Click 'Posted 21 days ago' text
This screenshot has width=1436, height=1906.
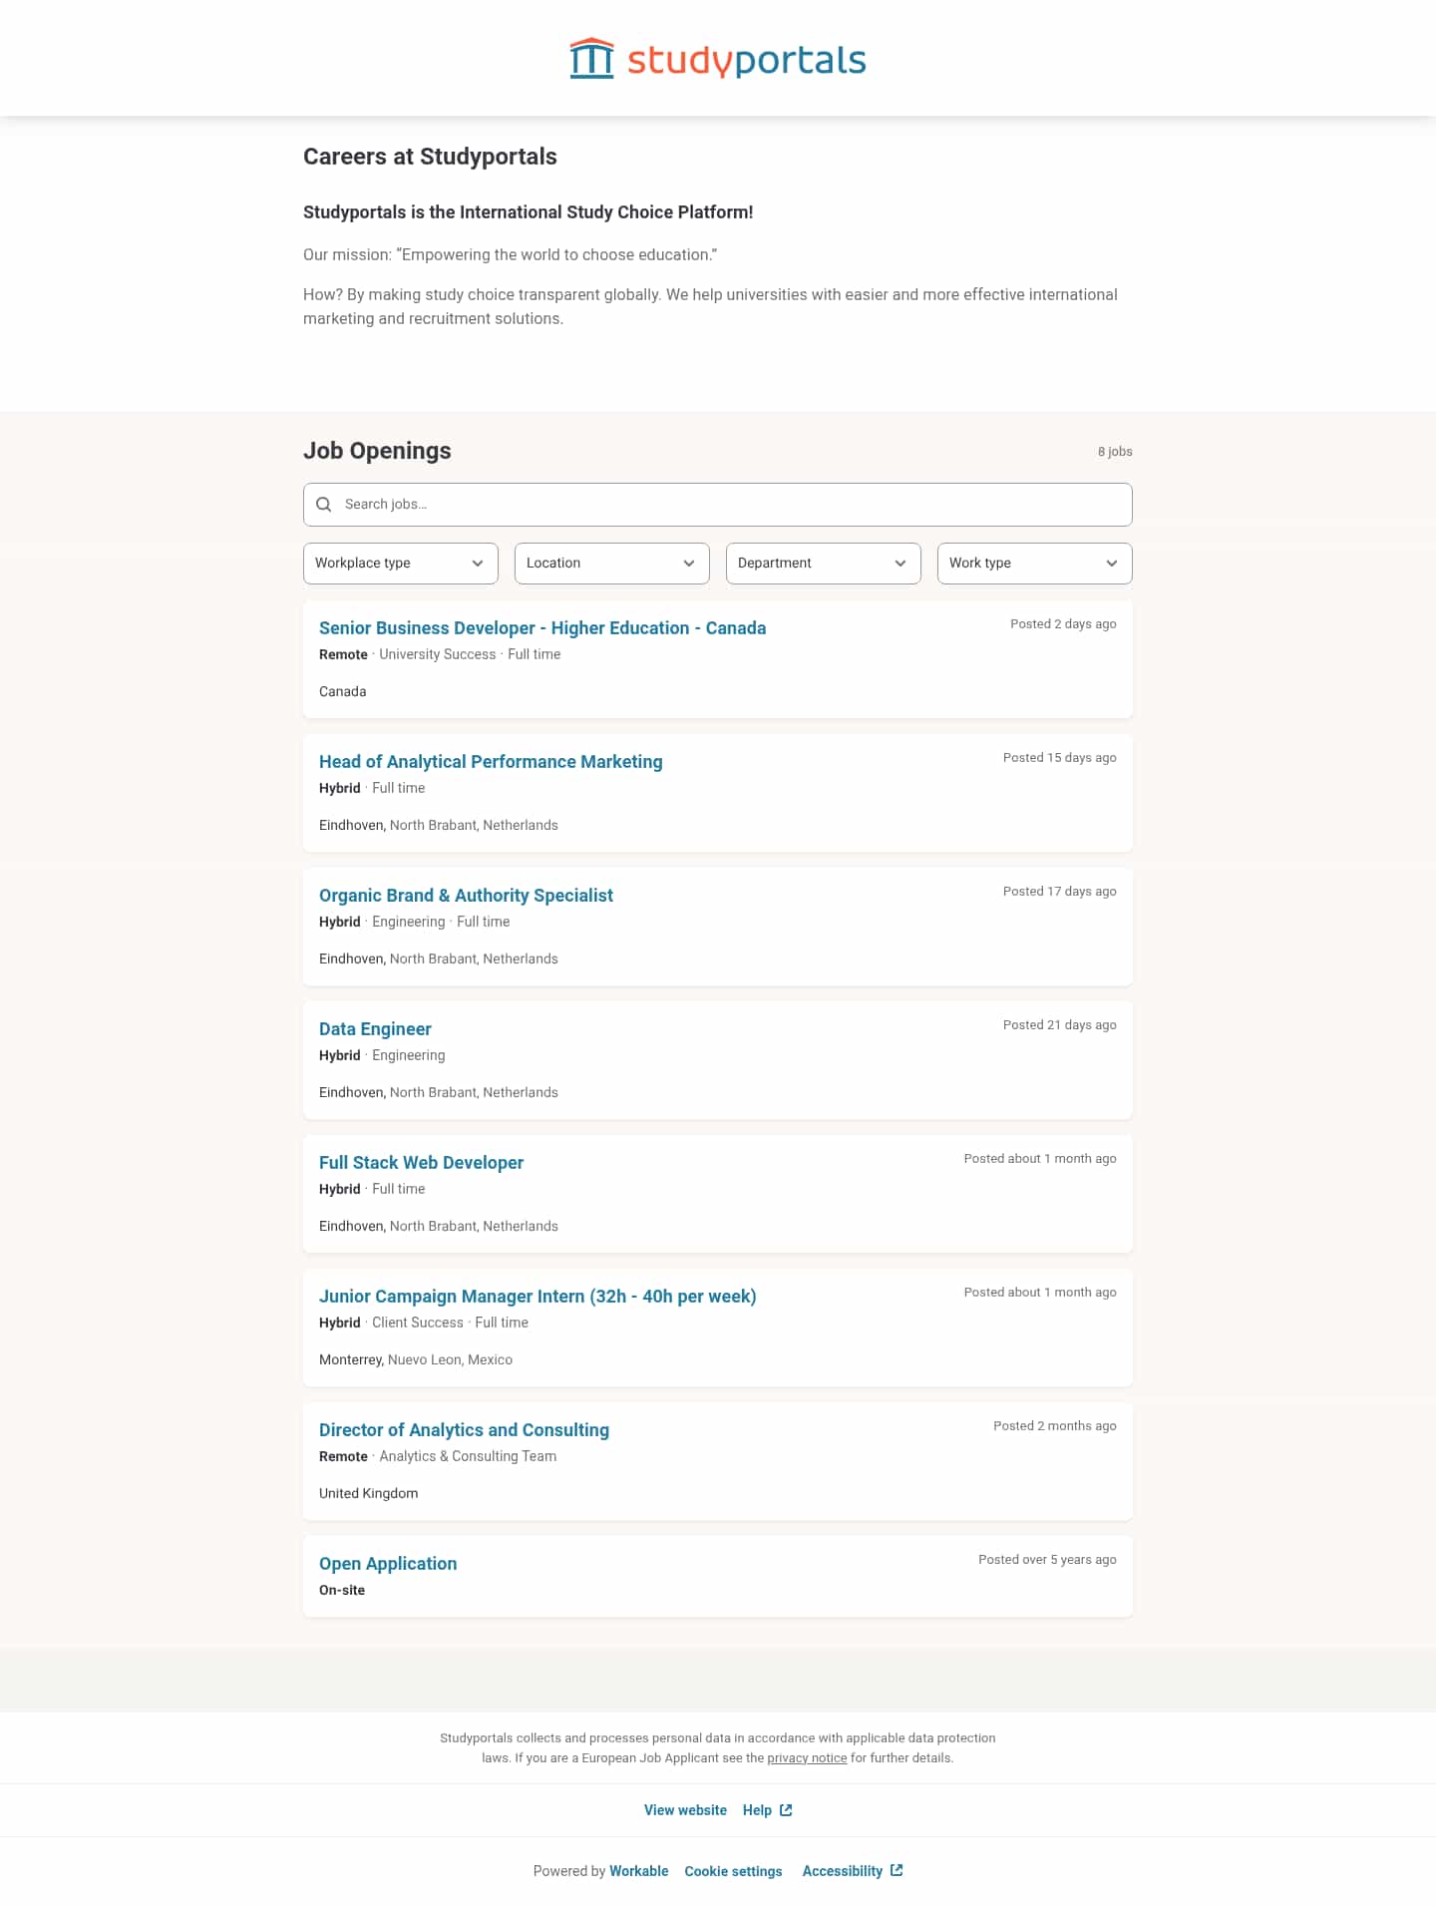(x=1060, y=1025)
